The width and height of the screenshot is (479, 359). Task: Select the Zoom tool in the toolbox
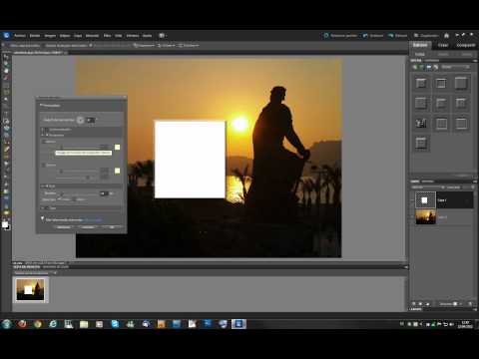[6, 64]
